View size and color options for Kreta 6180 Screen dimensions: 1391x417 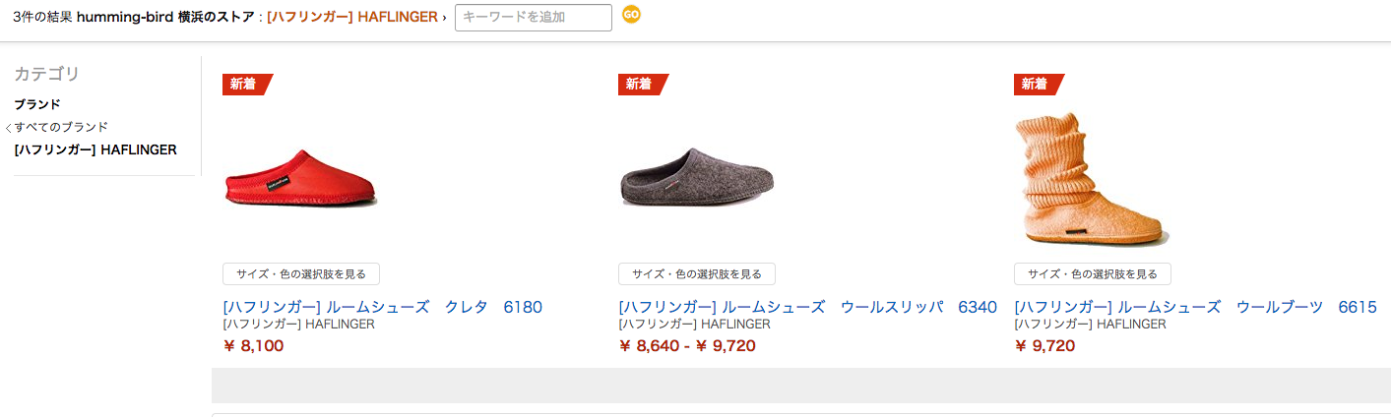click(x=301, y=274)
